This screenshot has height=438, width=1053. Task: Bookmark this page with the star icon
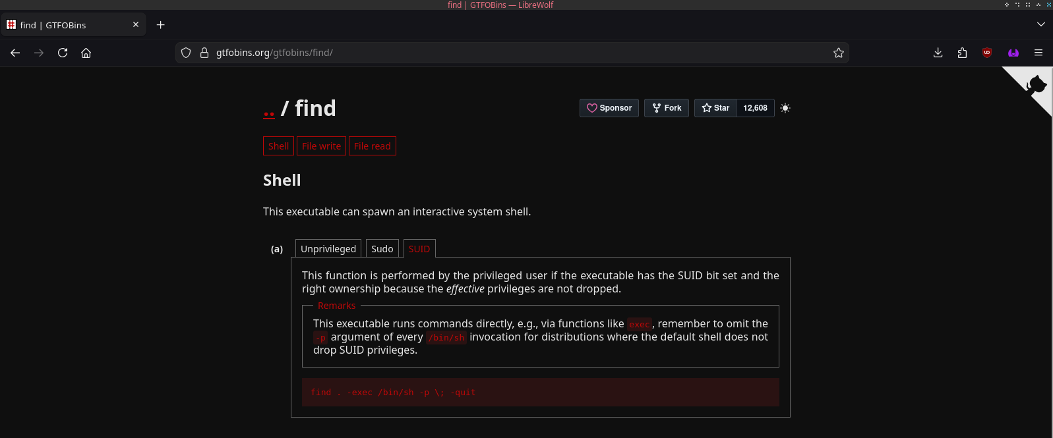[838, 53]
